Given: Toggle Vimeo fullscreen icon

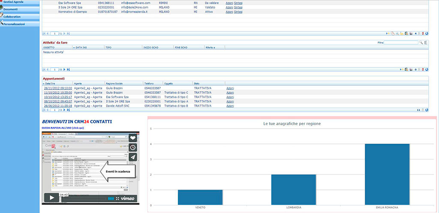Looking at the screenshot, I should (117, 198).
